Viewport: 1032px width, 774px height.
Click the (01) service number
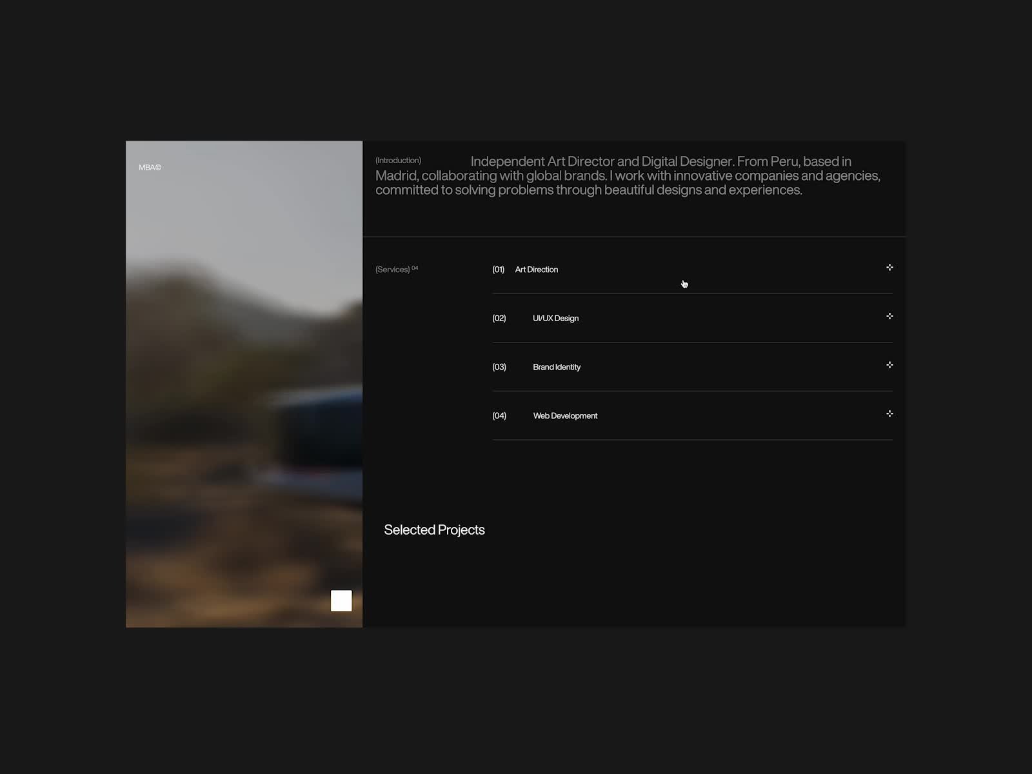[498, 270]
